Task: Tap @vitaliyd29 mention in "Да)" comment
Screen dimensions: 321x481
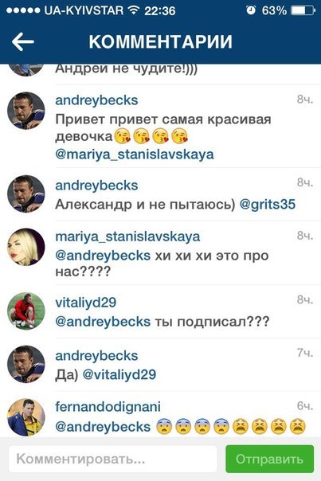Action: 119,374
